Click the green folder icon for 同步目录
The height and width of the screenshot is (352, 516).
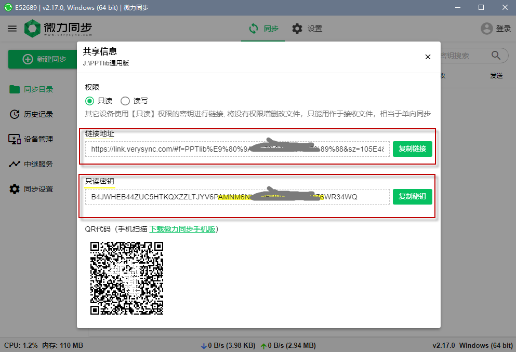[15, 89]
